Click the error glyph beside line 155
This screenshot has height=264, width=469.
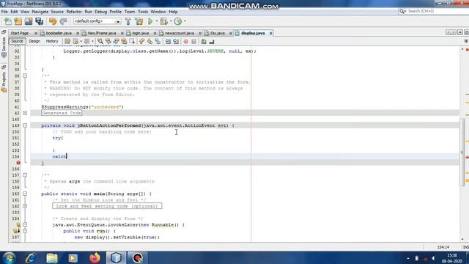coord(18,163)
